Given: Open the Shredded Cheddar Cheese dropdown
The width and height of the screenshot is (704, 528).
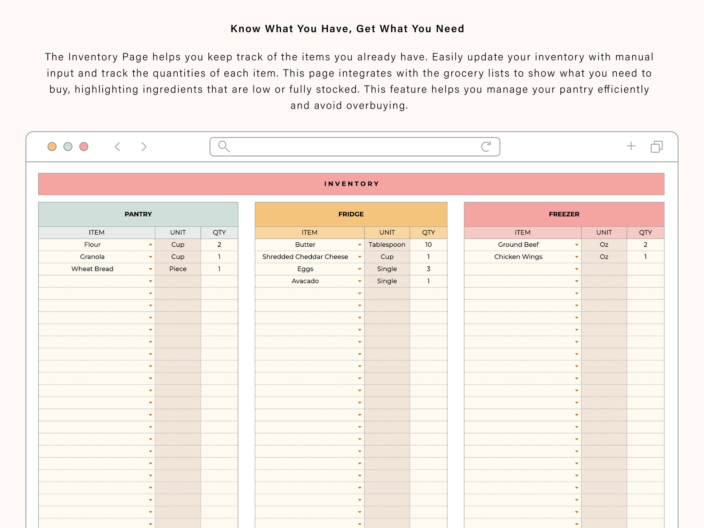Looking at the screenshot, I should (x=360, y=257).
